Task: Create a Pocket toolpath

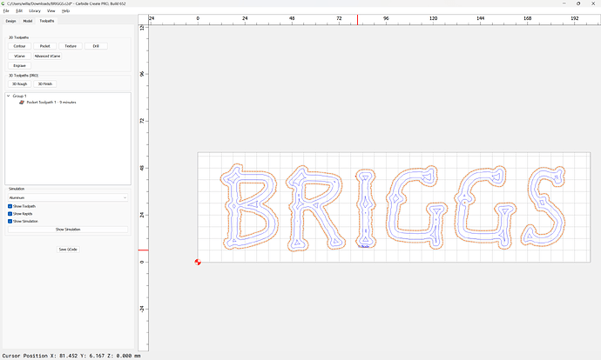Action: [44, 46]
